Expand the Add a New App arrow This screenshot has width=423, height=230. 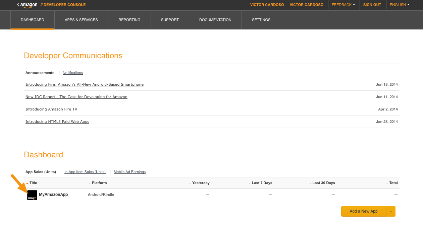click(x=391, y=211)
